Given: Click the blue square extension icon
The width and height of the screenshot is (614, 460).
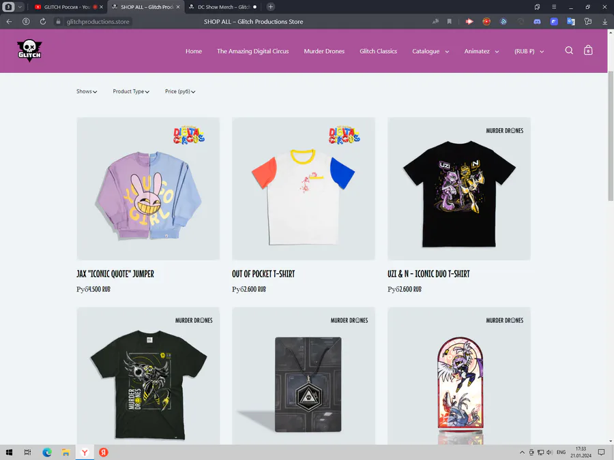Looking at the screenshot, I should [554, 22].
